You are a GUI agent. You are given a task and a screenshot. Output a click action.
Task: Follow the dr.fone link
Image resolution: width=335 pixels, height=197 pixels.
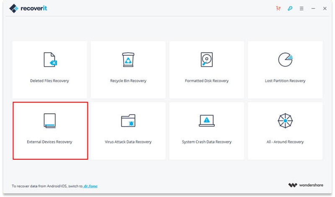(90, 186)
